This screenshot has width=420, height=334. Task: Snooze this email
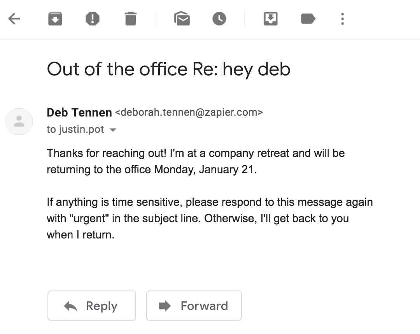pyautogui.click(x=219, y=18)
